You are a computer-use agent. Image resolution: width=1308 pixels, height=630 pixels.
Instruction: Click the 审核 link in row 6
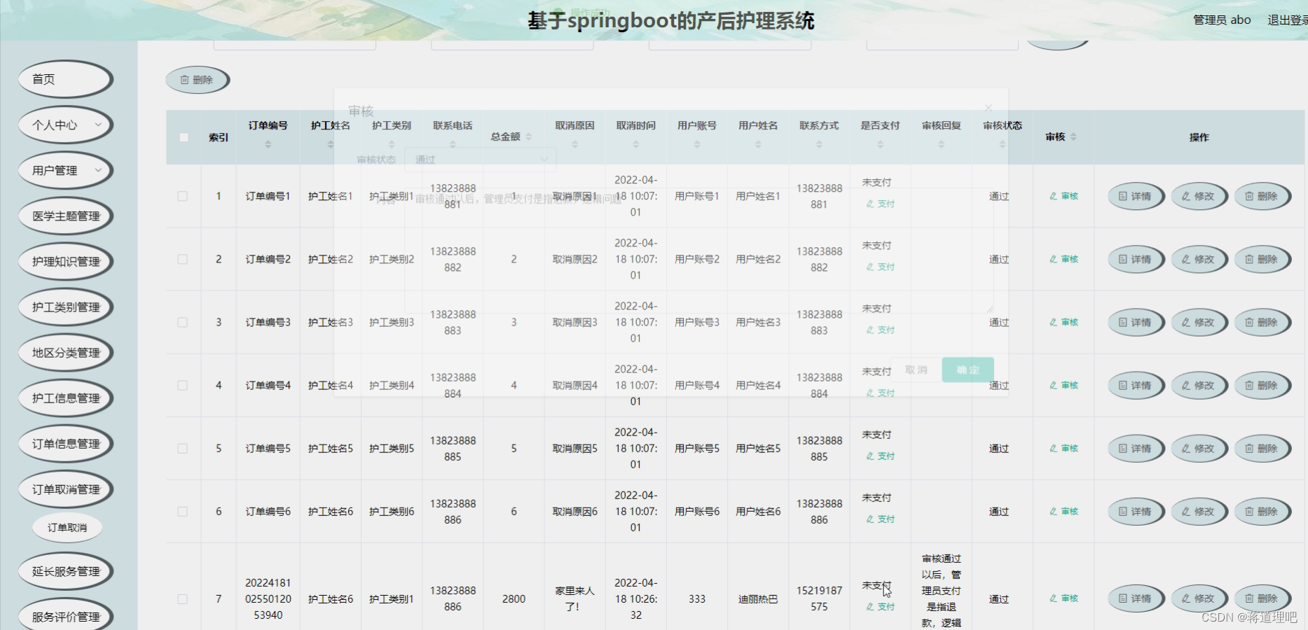[x=1063, y=511]
